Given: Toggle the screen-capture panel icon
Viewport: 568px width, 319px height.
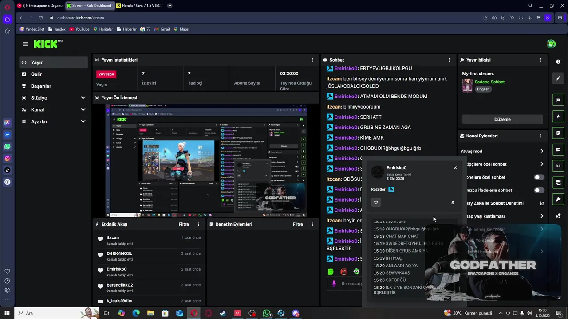Looking at the screenshot, I should 558,100.
